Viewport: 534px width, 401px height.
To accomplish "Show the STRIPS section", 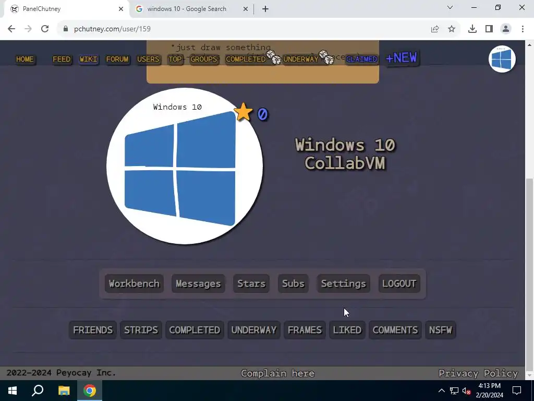I will [x=141, y=330].
